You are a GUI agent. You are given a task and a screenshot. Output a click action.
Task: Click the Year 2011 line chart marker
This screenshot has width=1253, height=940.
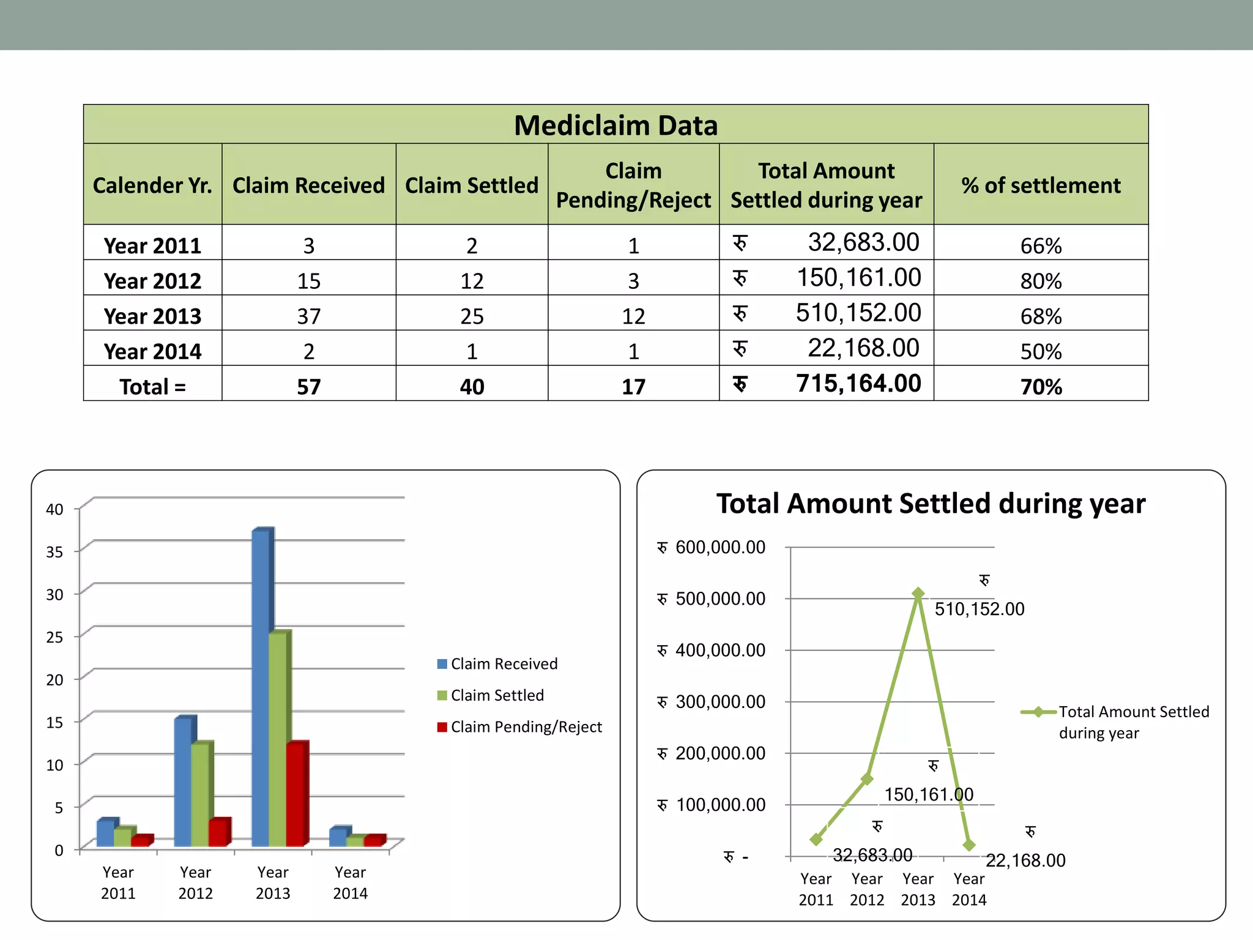[816, 839]
